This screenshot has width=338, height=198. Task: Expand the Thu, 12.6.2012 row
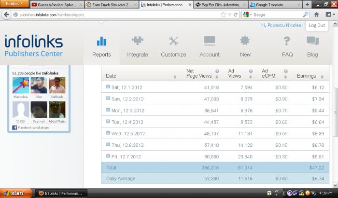tap(108, 144)
